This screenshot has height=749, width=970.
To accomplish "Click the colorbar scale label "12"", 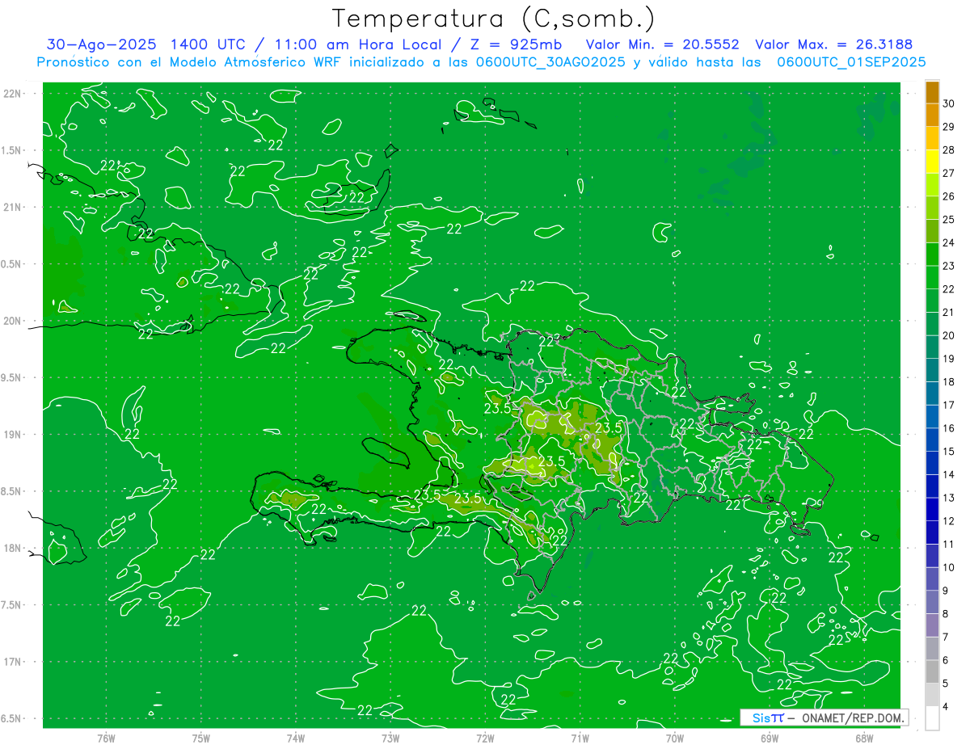I will [948, 521].
